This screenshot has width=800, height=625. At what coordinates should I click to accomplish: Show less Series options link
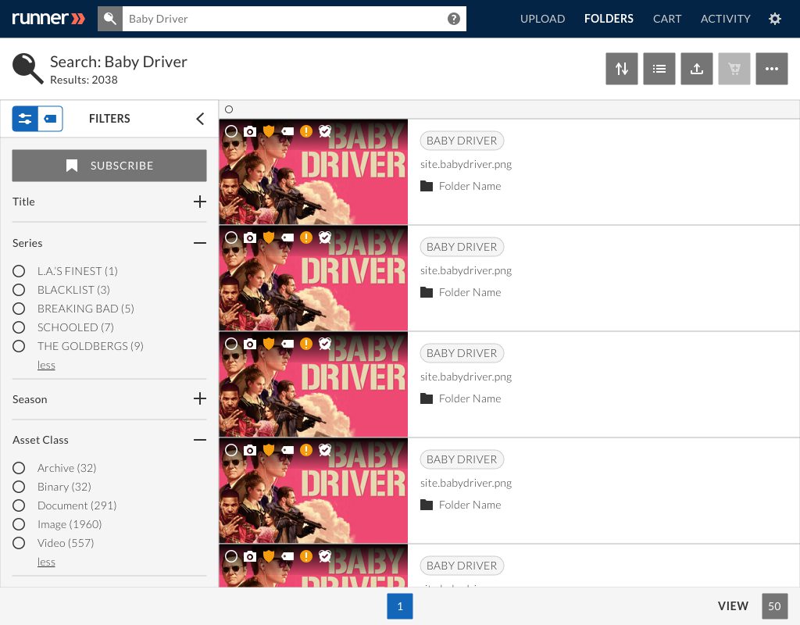click(x=46, y=366)
